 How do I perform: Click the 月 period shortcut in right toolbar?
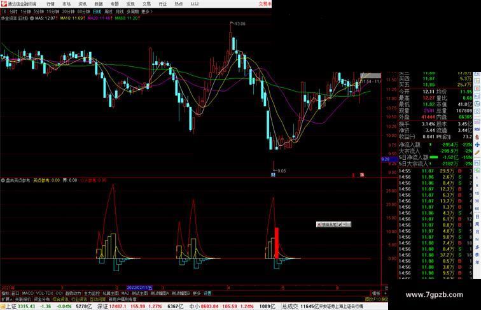477,232
